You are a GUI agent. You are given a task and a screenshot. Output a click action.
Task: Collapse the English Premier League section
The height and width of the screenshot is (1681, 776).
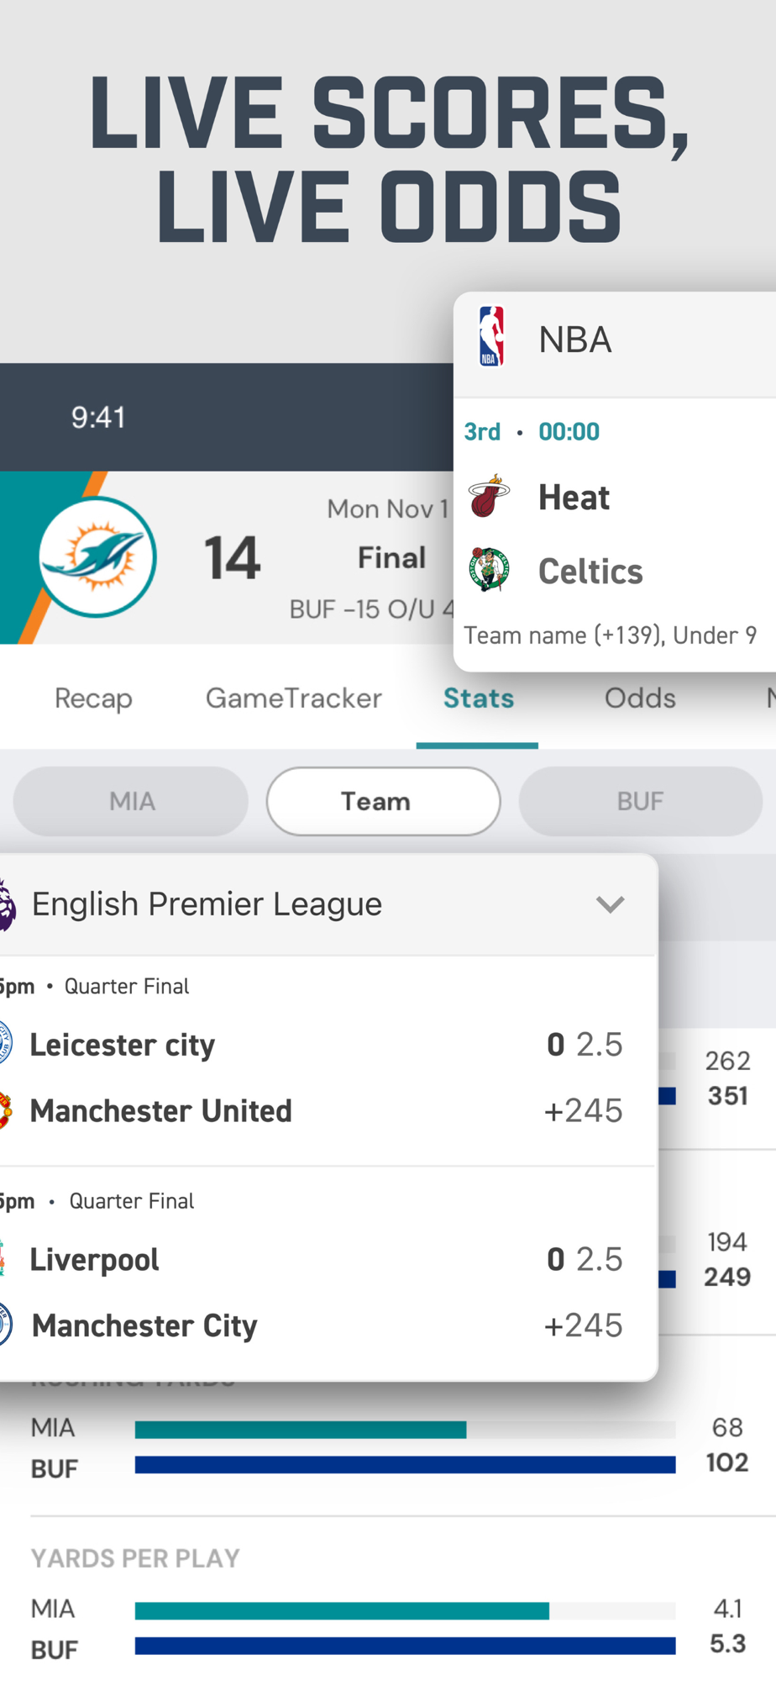[x=610, y=904]
